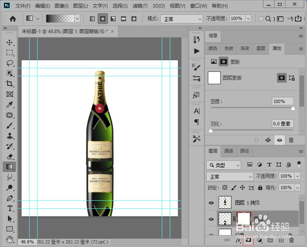
Task: Open the History panel icon
Action: pyautogui.click(x=197, y=40)
